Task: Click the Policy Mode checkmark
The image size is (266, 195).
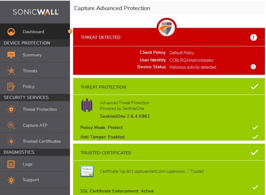Action: [x=255, y=128]
